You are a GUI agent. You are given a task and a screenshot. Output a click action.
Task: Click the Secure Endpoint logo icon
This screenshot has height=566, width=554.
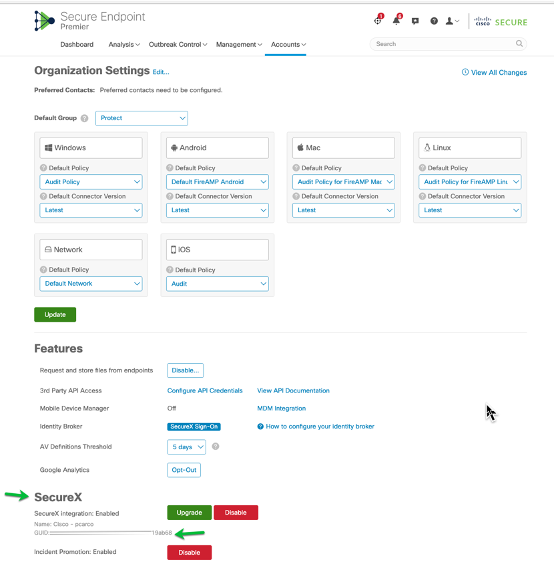click(x=44, y=21)
